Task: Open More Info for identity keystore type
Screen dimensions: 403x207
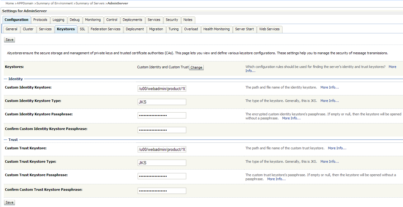Action: [x=330, y=101]
